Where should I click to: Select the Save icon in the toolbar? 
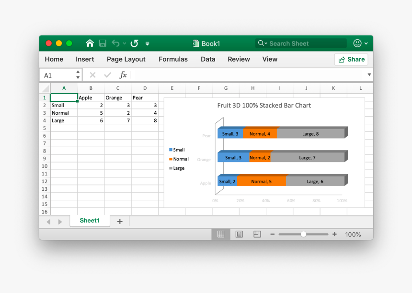tap(103, 43)
